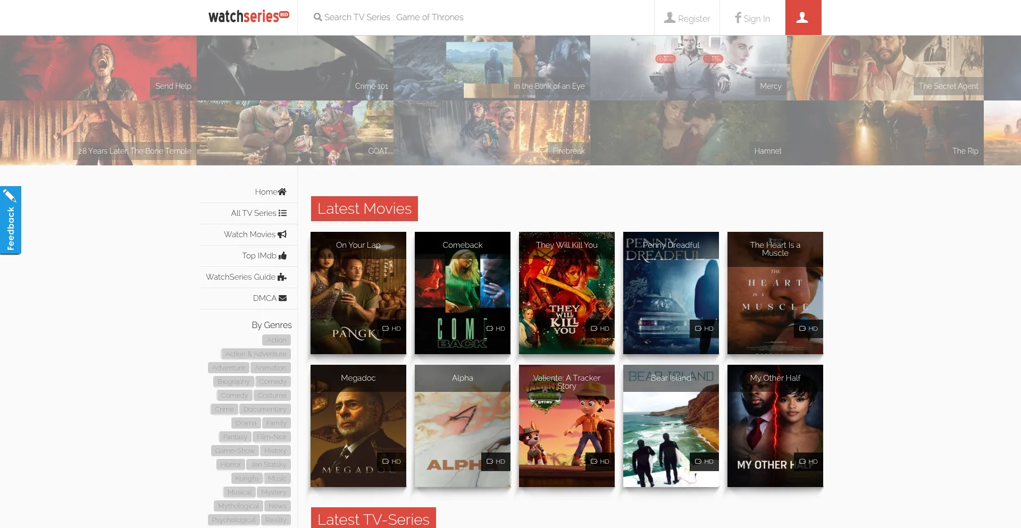Screen dimensions: 1021x528
Task: Open the red user account icon button
Action: point(803,18)
